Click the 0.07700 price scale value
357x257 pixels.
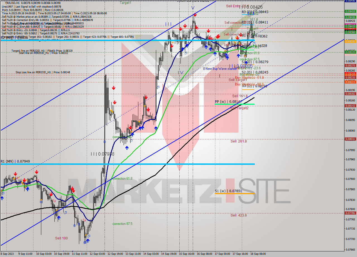(350, 239)
